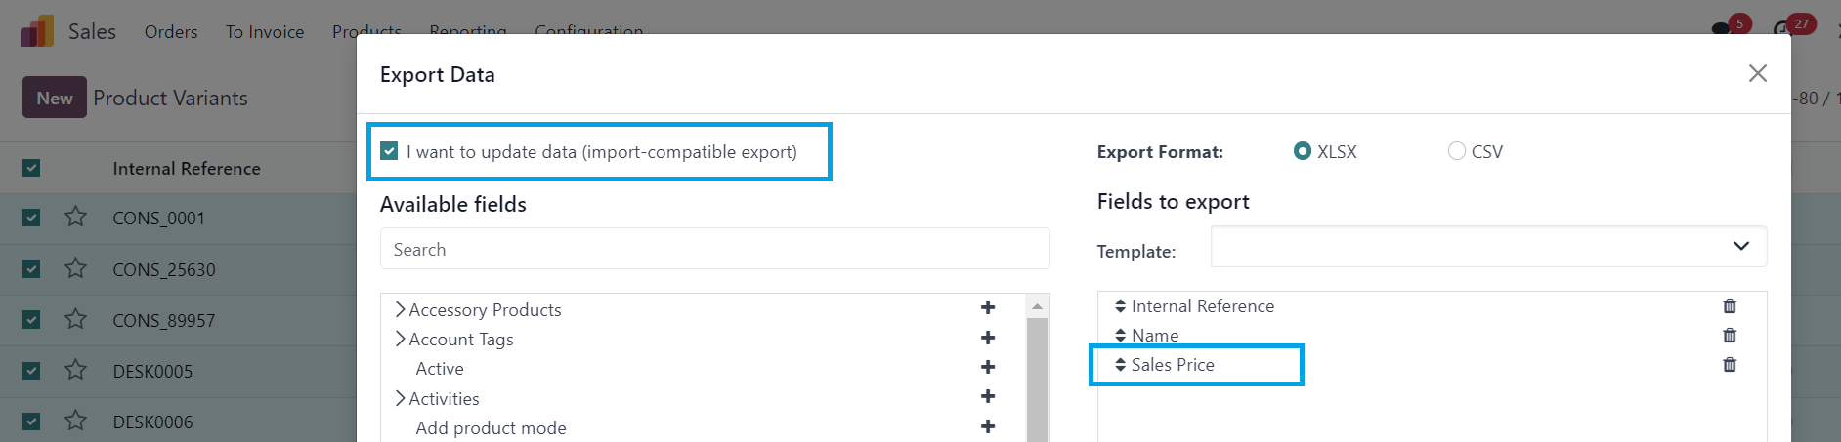Select the CSV export format
This screenshot has width=1841, height=442.
[1457, 151]
